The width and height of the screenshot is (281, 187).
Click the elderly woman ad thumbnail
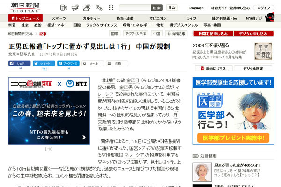coord(202,172)
